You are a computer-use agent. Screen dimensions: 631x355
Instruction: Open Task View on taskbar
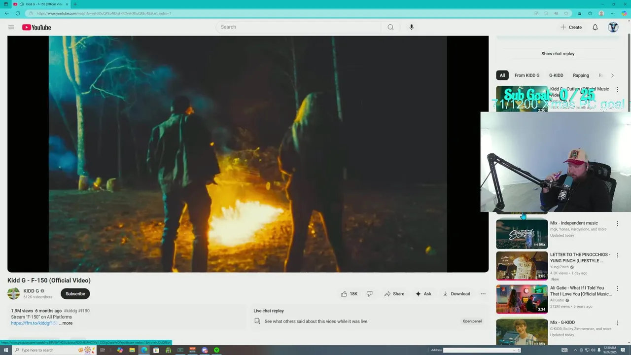pyautogui.click(x=103, y=350)
